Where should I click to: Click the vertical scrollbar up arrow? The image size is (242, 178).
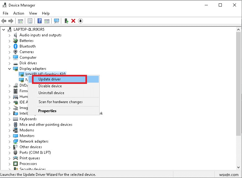tap(239, 30)
